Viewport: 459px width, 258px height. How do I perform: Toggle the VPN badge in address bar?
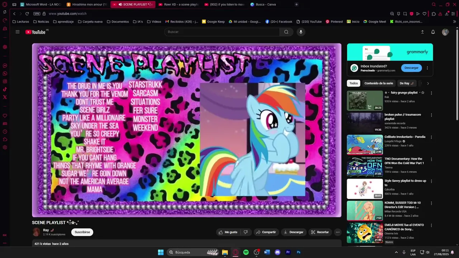(x=37, y=14)
